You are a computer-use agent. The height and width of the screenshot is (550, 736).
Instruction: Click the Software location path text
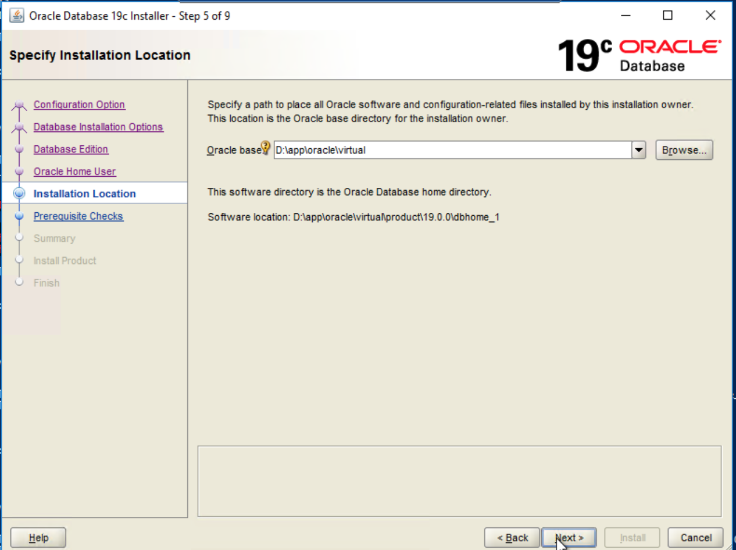(x=353, y=217)
